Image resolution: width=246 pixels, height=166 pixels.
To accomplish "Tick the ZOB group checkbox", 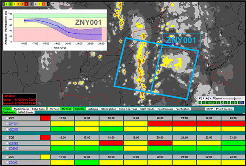I will [x=7, y=138].
